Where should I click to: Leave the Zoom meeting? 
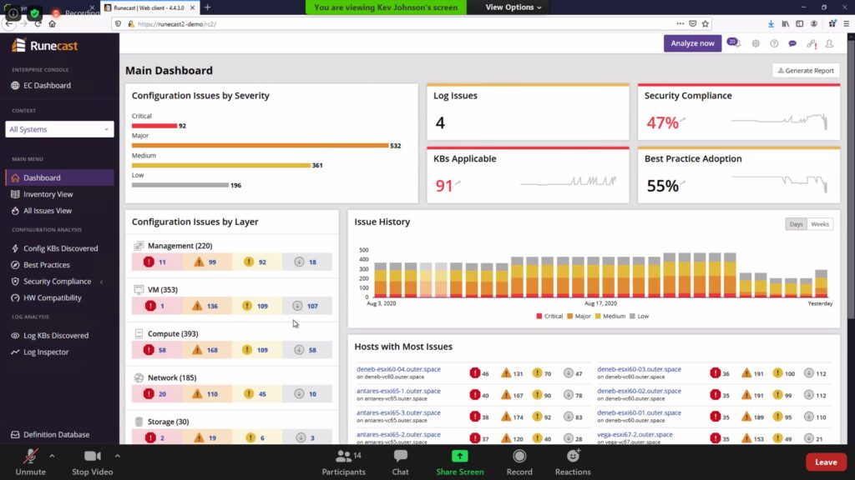tap(826, 462)
